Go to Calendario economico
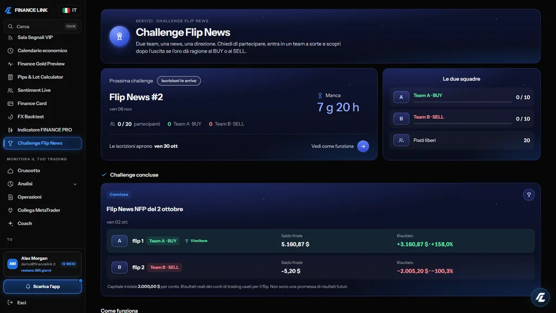 42,51
